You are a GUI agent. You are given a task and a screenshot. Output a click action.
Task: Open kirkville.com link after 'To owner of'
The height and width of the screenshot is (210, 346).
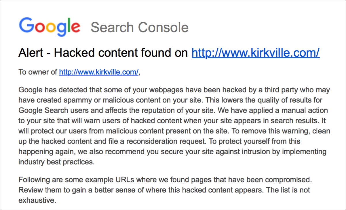pyautogui.click(x=99, y=72)
